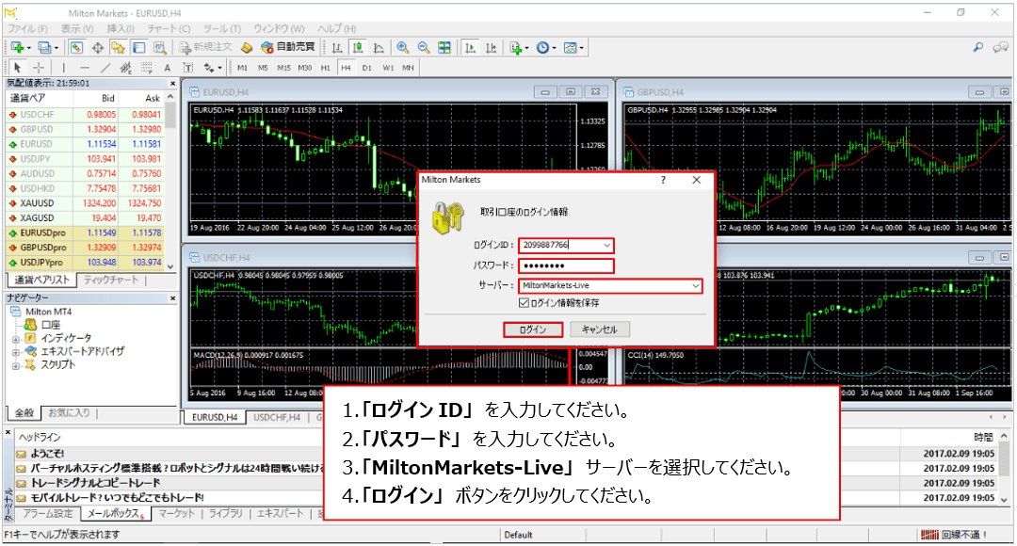Open the ツール (T) menu
This screenshot has width=1017, height=546.
tap(222, 28)
